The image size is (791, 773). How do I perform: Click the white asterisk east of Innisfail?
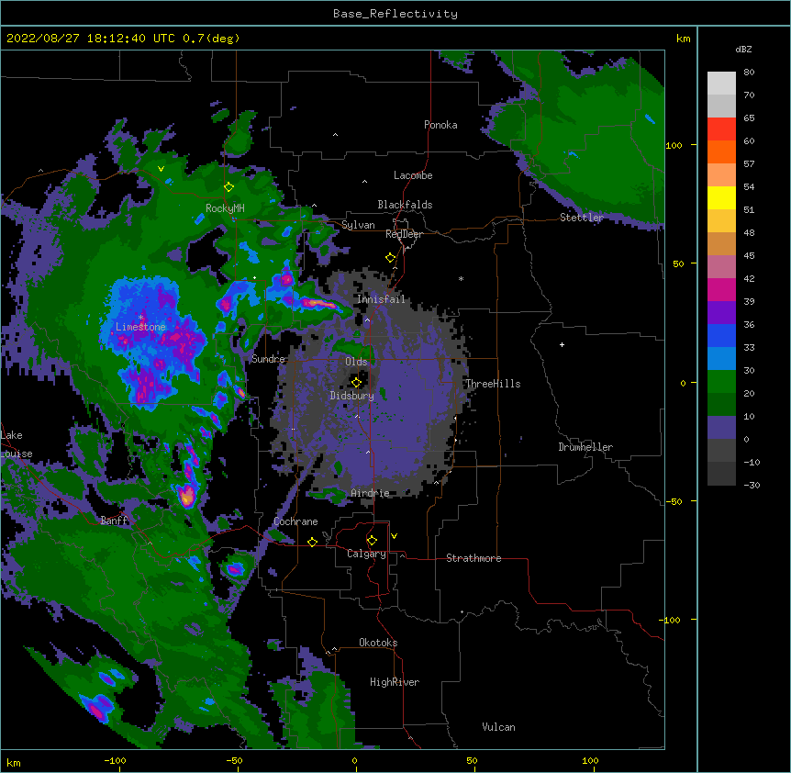(x=461, y=278)
